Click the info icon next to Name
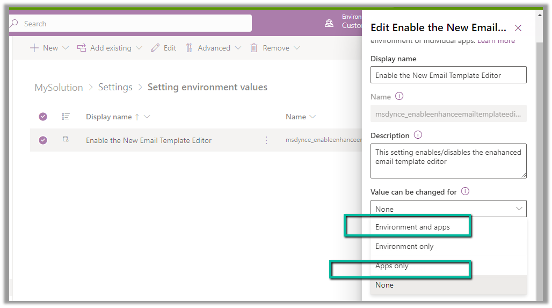Viewport: 552px width, 308px height. tap(399, 97)
